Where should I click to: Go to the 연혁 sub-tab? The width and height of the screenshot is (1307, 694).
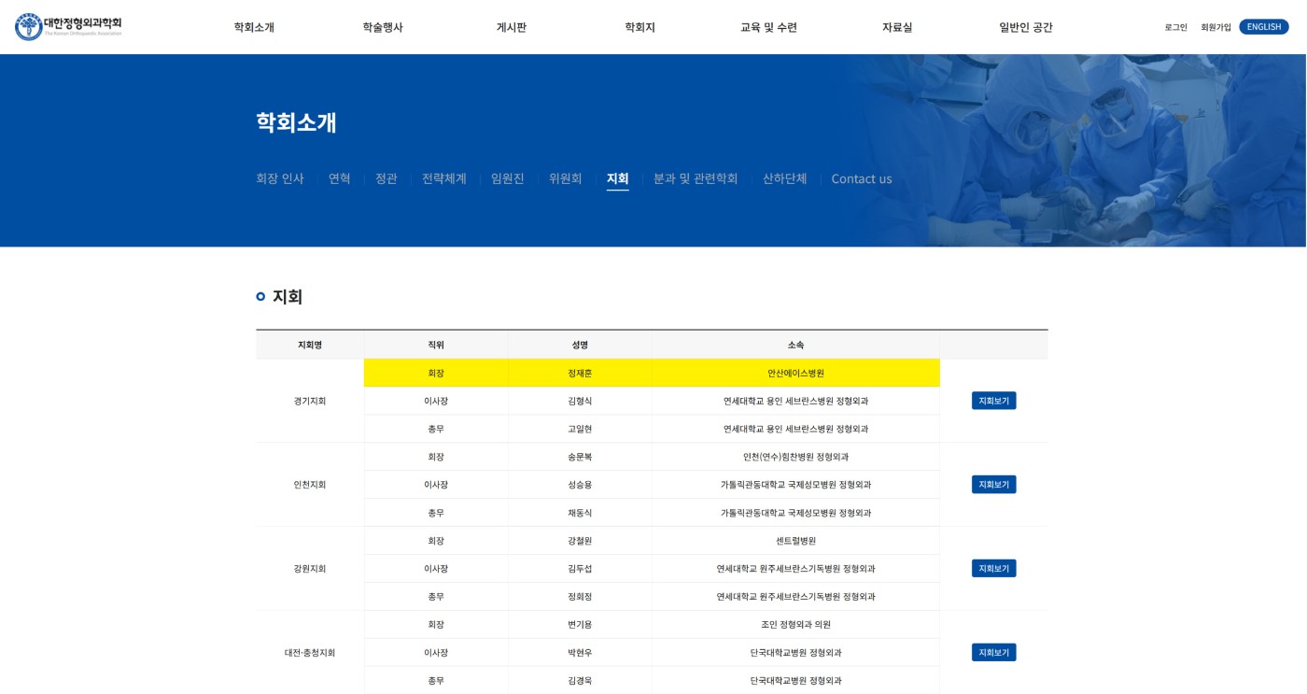340,178
